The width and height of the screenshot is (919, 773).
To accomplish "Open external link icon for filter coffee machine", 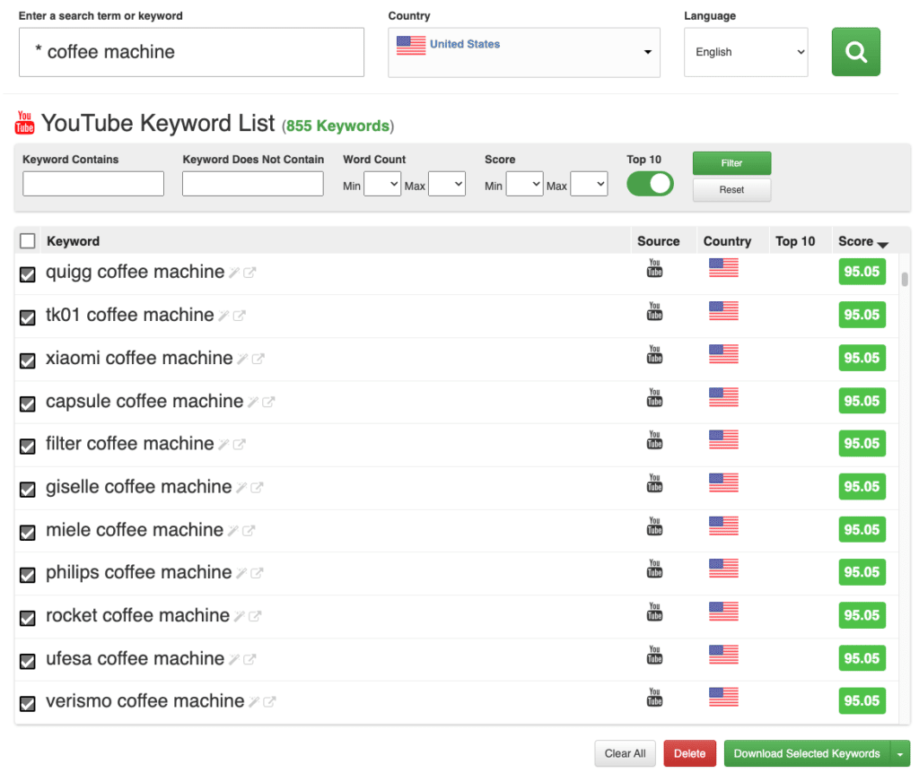I will pos(239,445).
